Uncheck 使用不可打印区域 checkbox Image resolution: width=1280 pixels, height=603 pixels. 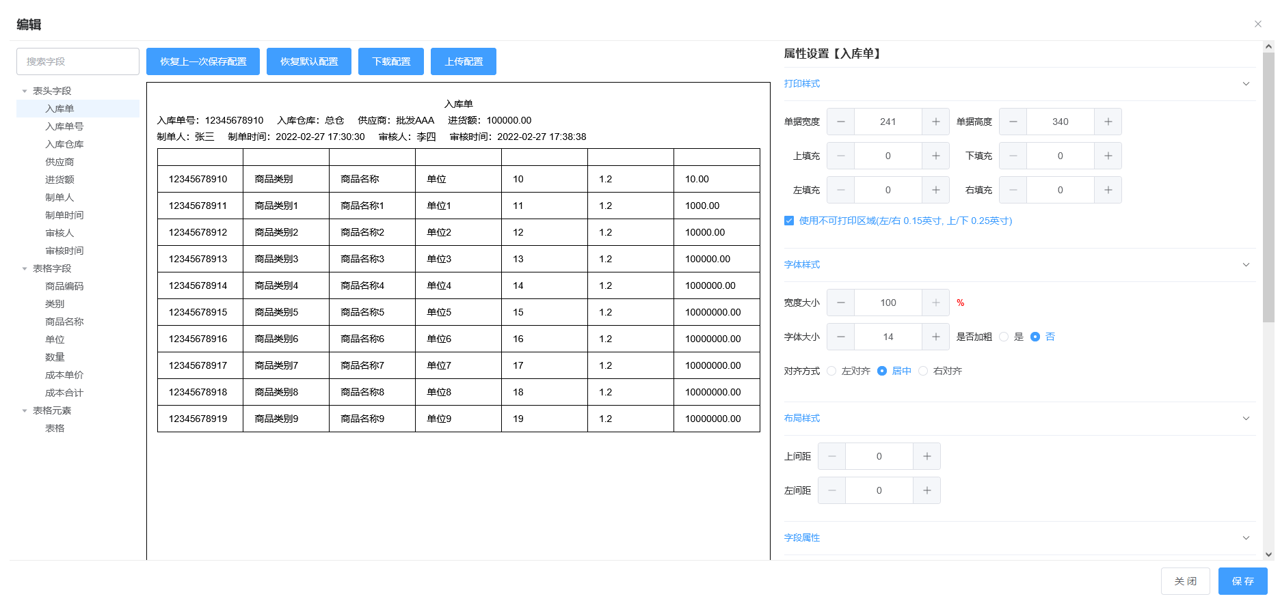click(789, 221)
